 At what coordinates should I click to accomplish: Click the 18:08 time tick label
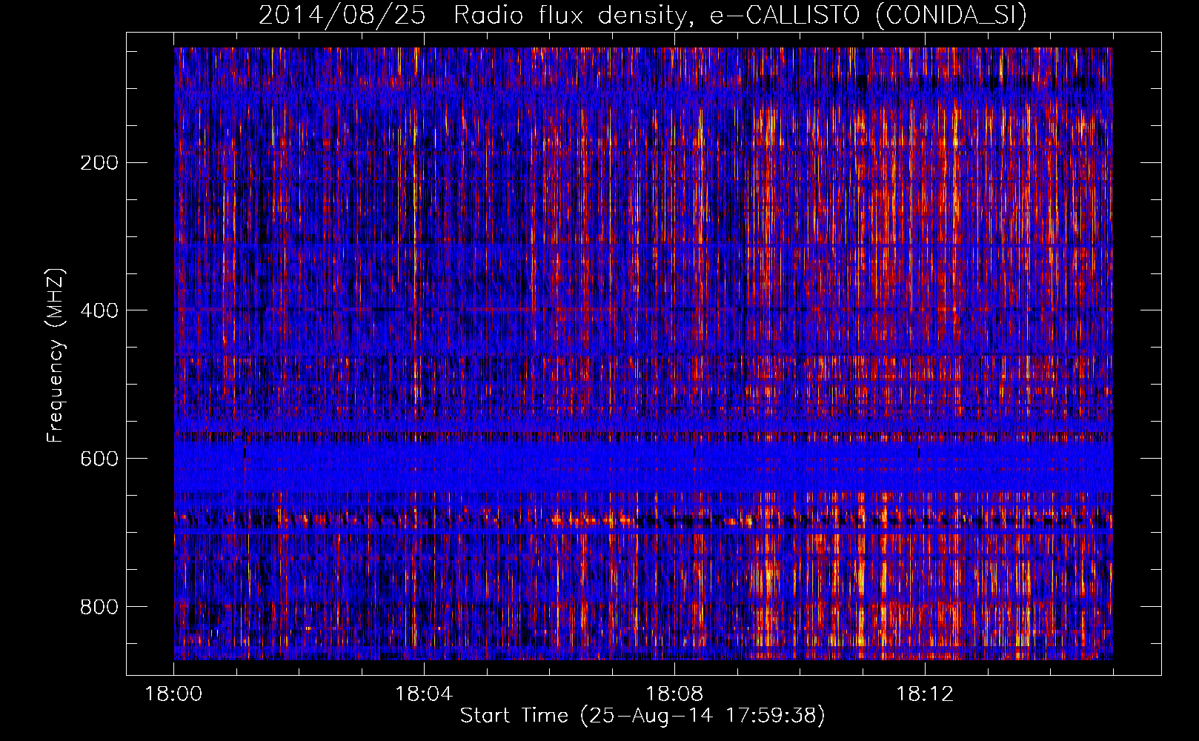click(674, 694)
